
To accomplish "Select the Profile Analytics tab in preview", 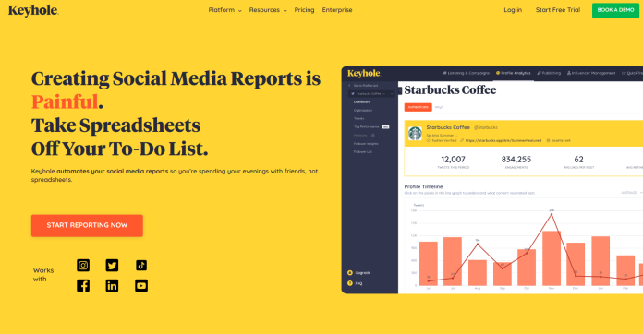I will click(x=514, y=73).
